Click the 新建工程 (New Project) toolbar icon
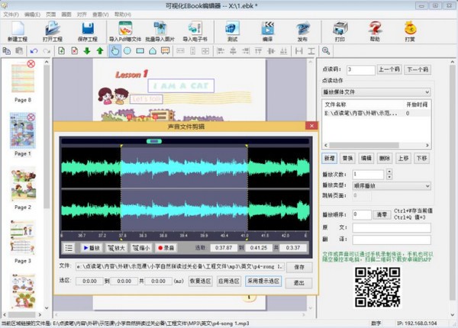The height and width of the screenshot is (328, 458). (x=20, y=30)
